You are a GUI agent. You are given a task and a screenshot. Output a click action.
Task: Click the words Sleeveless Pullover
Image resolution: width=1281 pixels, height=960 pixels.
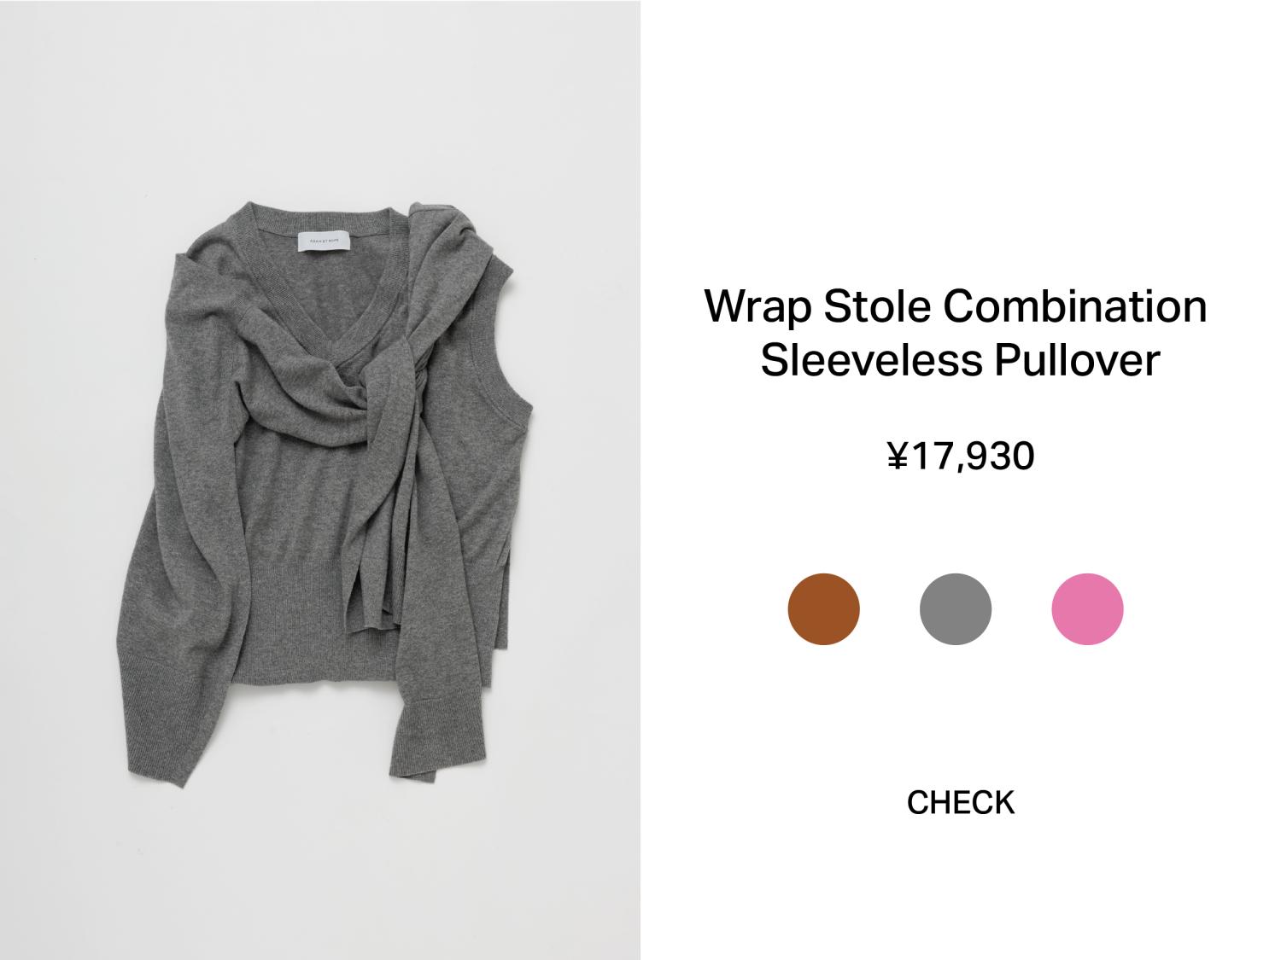(x=960, y=358)
